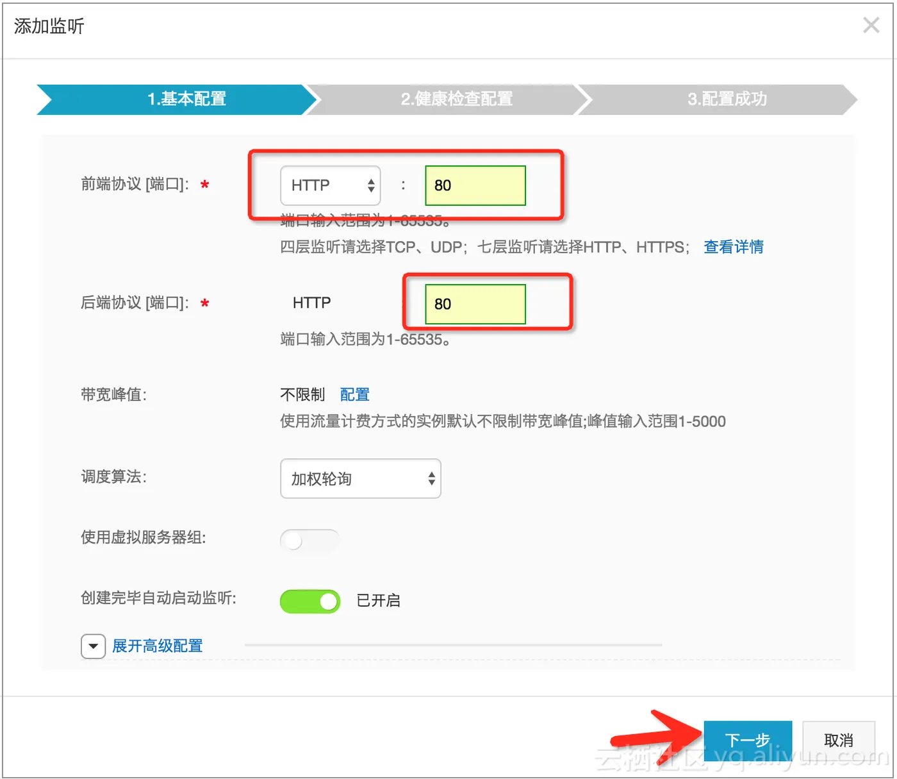Open the 查看详情 details link
Screen dimensions: 897x779
point(733,247)
